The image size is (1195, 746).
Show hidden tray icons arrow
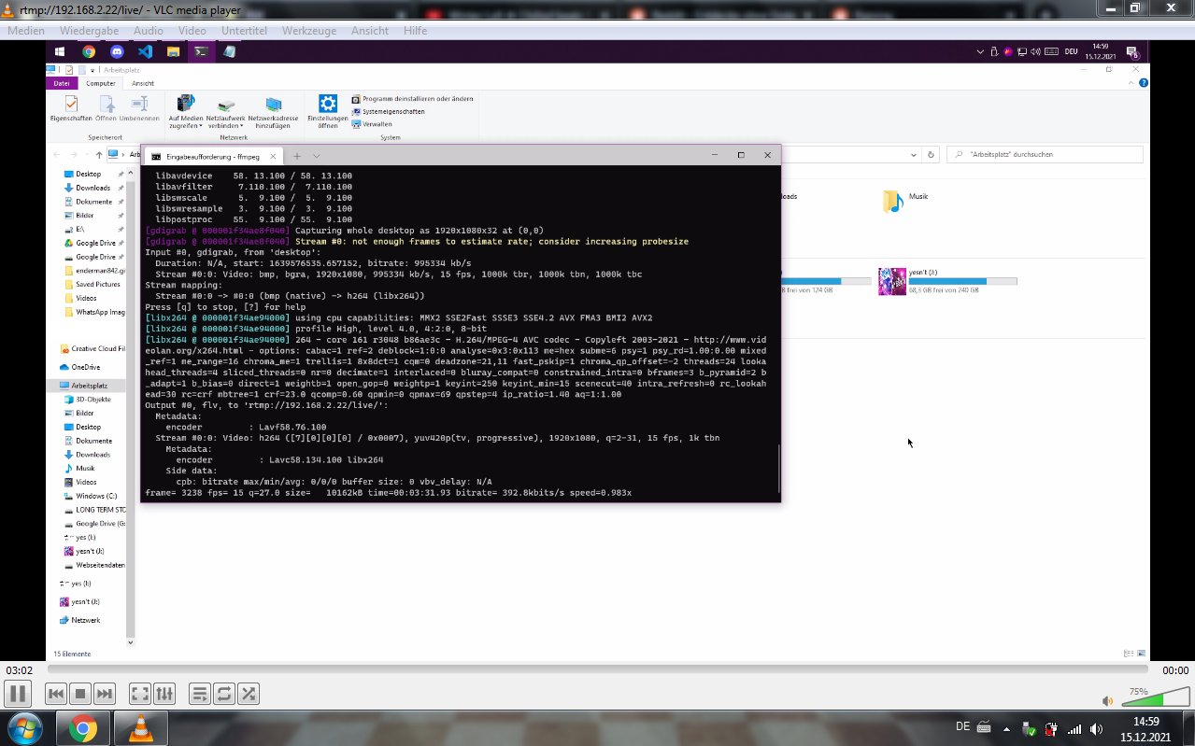pyautogui.click(x=1006, y=728)
